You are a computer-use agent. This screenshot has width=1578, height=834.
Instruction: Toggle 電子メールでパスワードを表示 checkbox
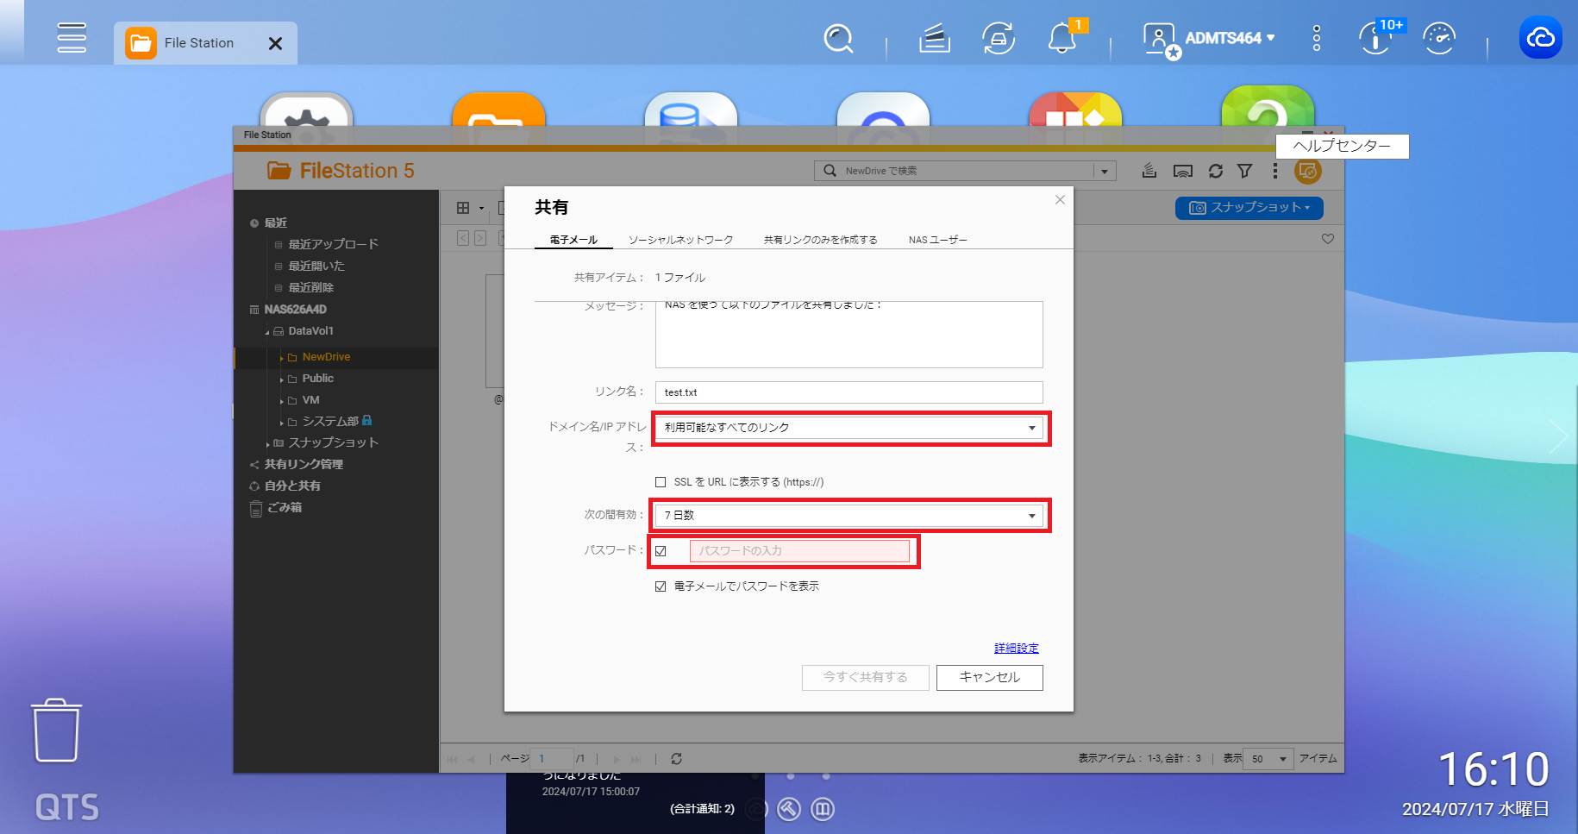pyautogui.click(x=661, y=586)
